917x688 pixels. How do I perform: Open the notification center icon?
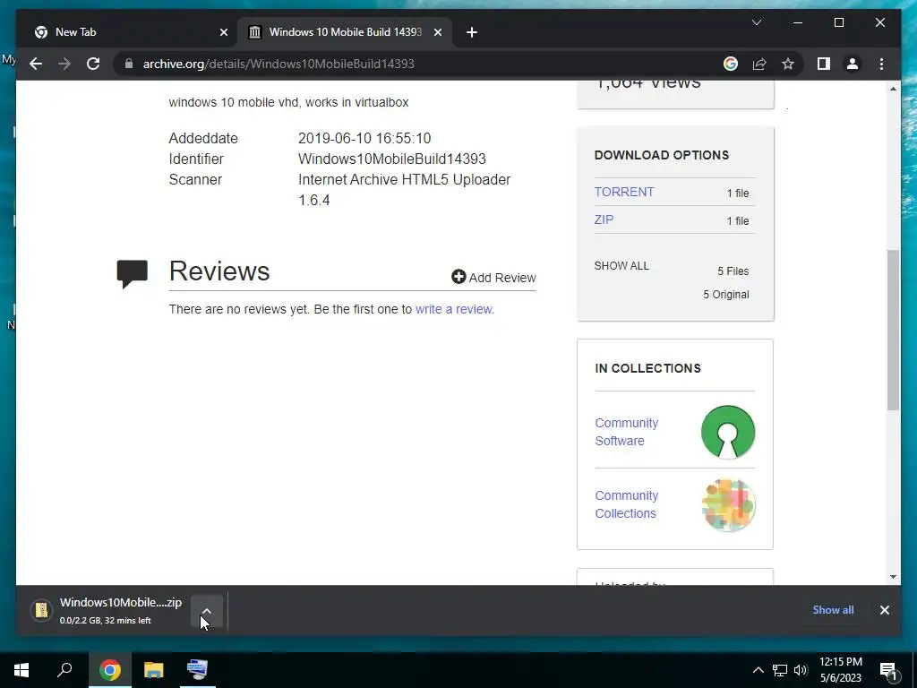click(x=889, y=671)
